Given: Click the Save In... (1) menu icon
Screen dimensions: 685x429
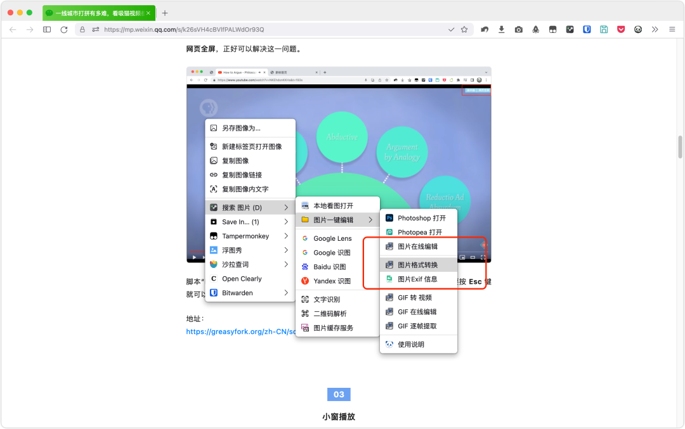Looking at the screenshot, I should coord(214,222).
